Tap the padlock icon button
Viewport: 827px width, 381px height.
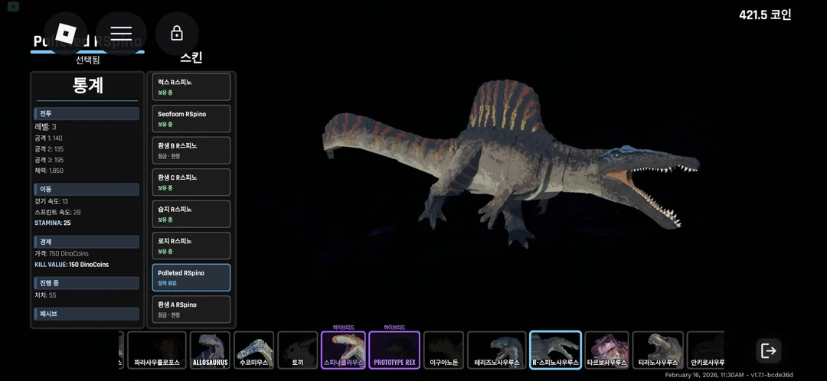click(x=177, y=34)
